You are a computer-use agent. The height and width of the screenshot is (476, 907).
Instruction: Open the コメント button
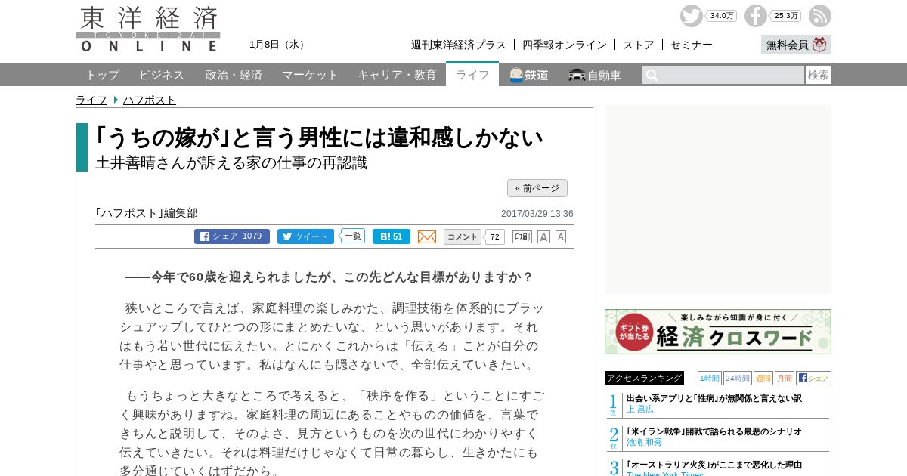coord(463,236)
